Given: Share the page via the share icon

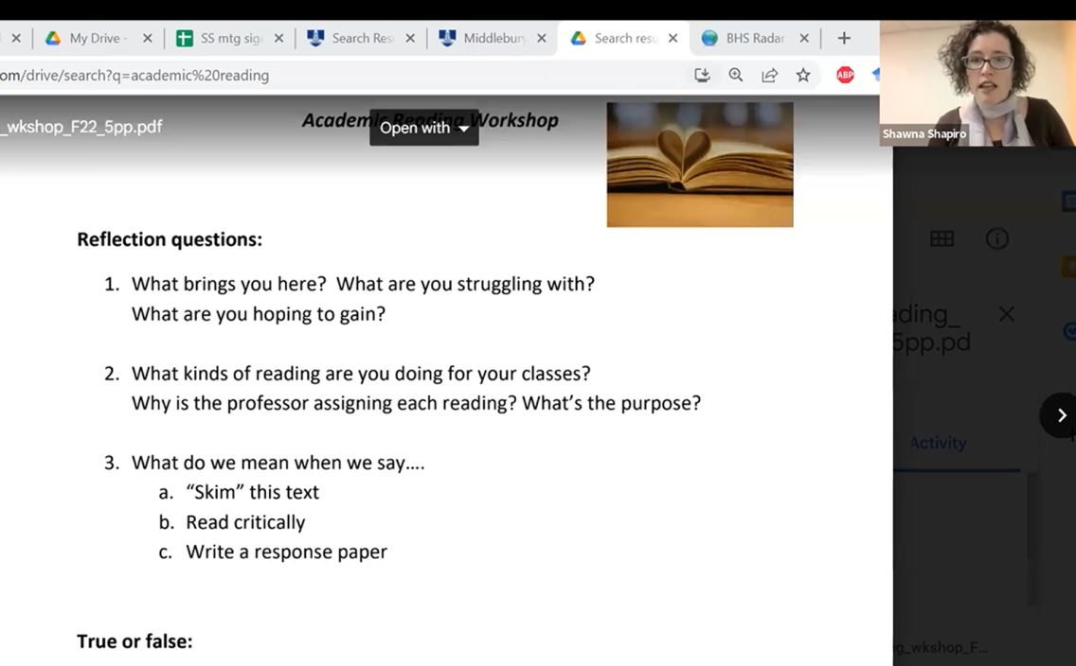Looking at the screenshot, I should (771, 75).
